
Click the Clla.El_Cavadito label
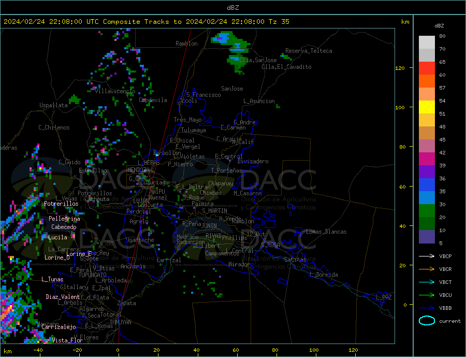click(286, 67)
